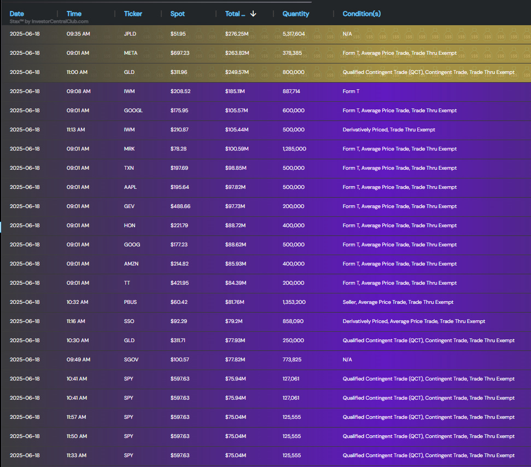Click the 5,317,604 quantity cell
The image size is (531, 467).
click(x=294, y=34)
